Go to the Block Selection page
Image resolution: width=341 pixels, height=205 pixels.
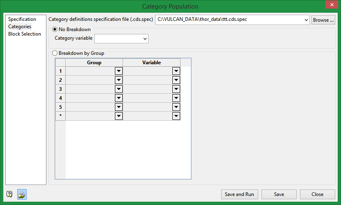[x=25, y=34]
